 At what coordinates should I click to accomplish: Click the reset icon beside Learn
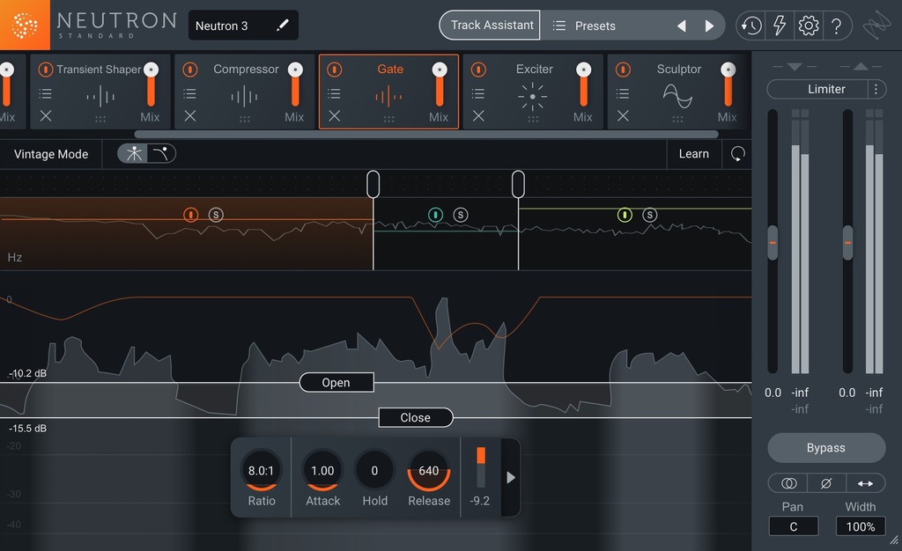click(x=737, y=154)
